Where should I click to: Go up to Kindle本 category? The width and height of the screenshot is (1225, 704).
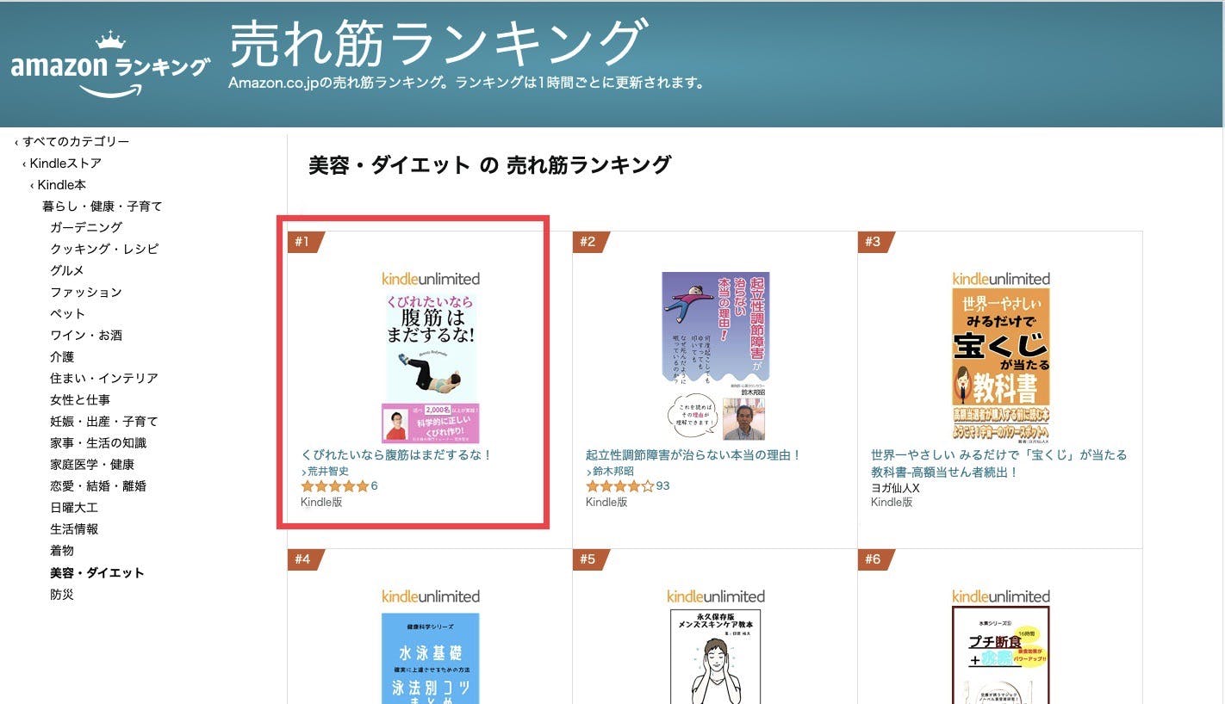(58, 185)
